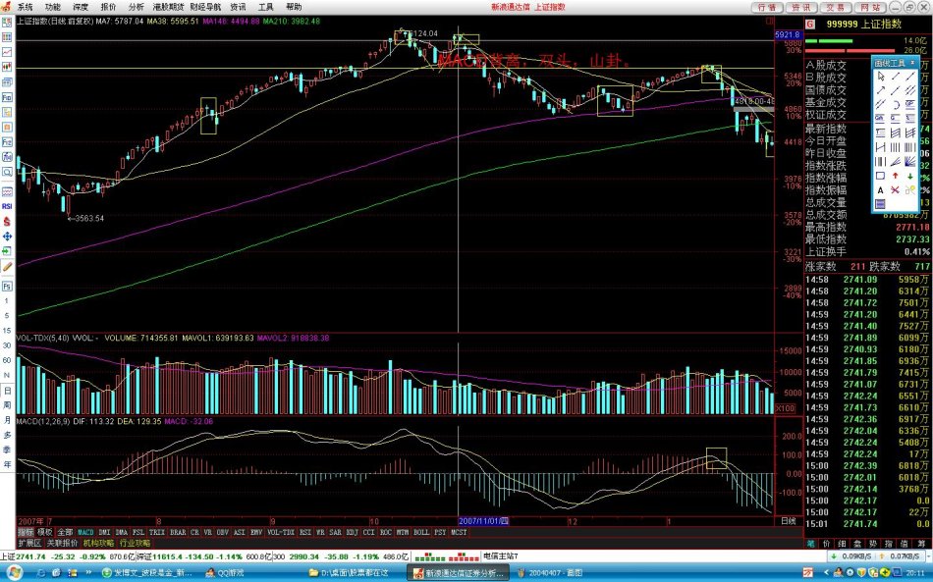Place a red up-arrow marker
This screenshot has height=582, width=933.
point(896,176)
